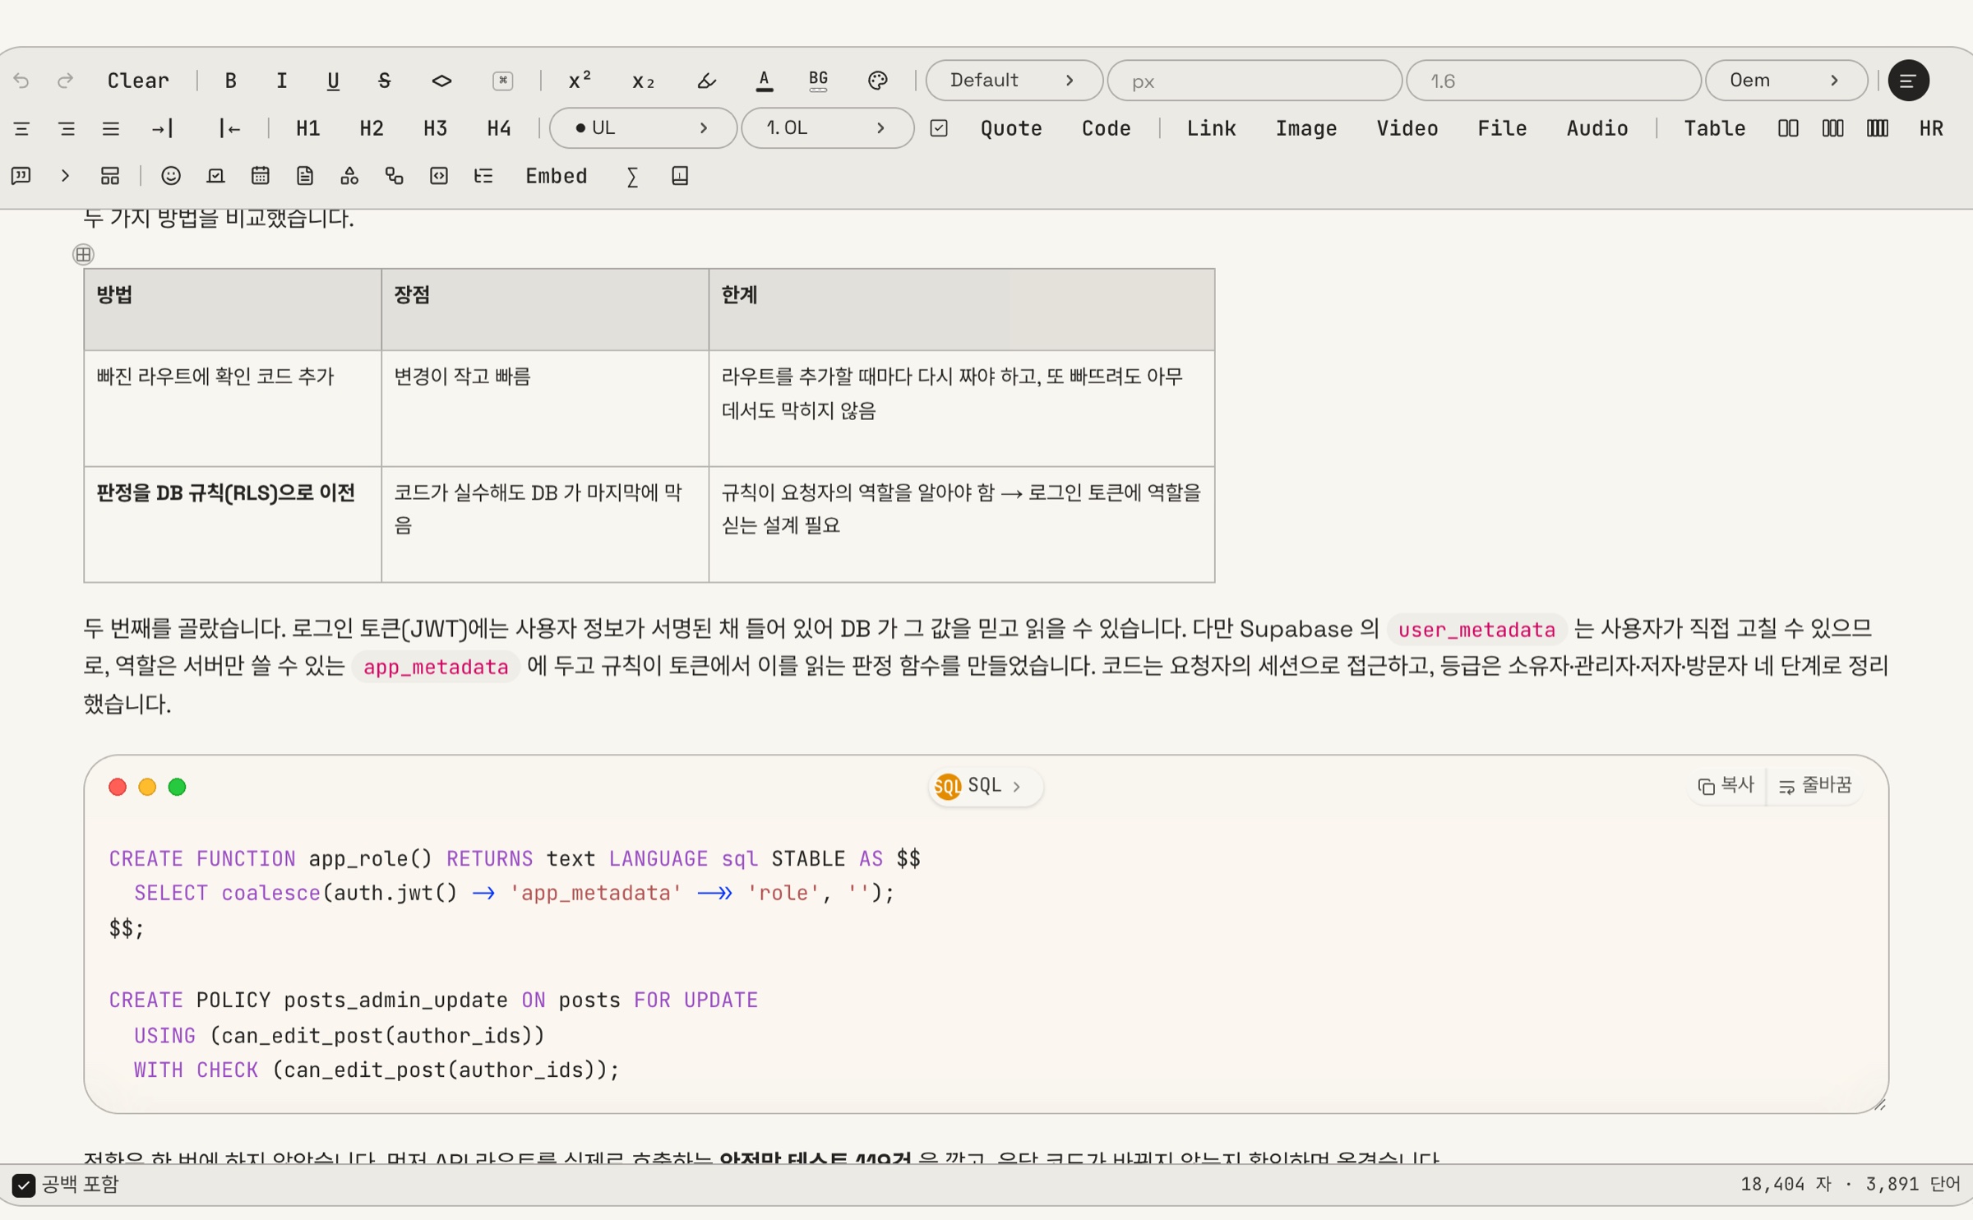Expand the UL bullet list style dropdown
Screen dimensions: 1973x1220
643,128
